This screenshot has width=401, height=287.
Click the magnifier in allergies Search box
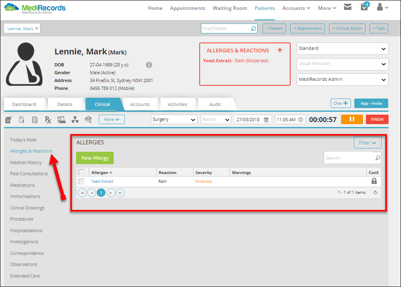(378, 158)
